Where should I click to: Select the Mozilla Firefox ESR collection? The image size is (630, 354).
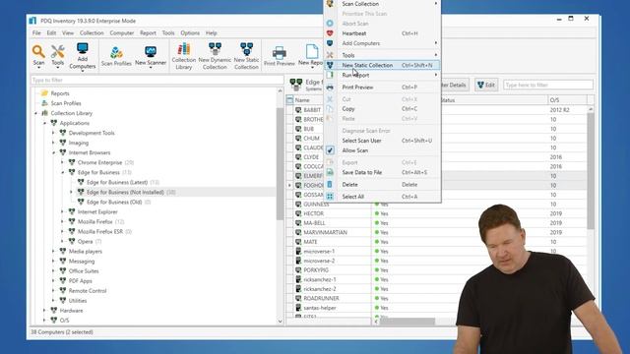coord(100,232)
